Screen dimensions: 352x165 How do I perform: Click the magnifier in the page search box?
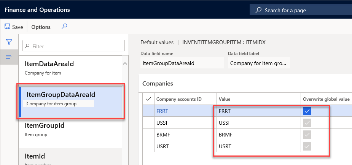258,10
